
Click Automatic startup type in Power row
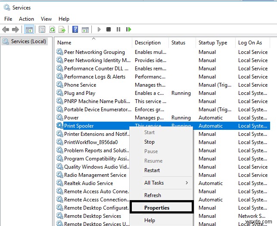pyautogui.click(x=211, y=118)
